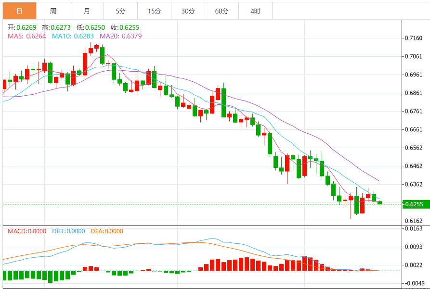Click the 0.6761 price axis label

coord(414,111)
